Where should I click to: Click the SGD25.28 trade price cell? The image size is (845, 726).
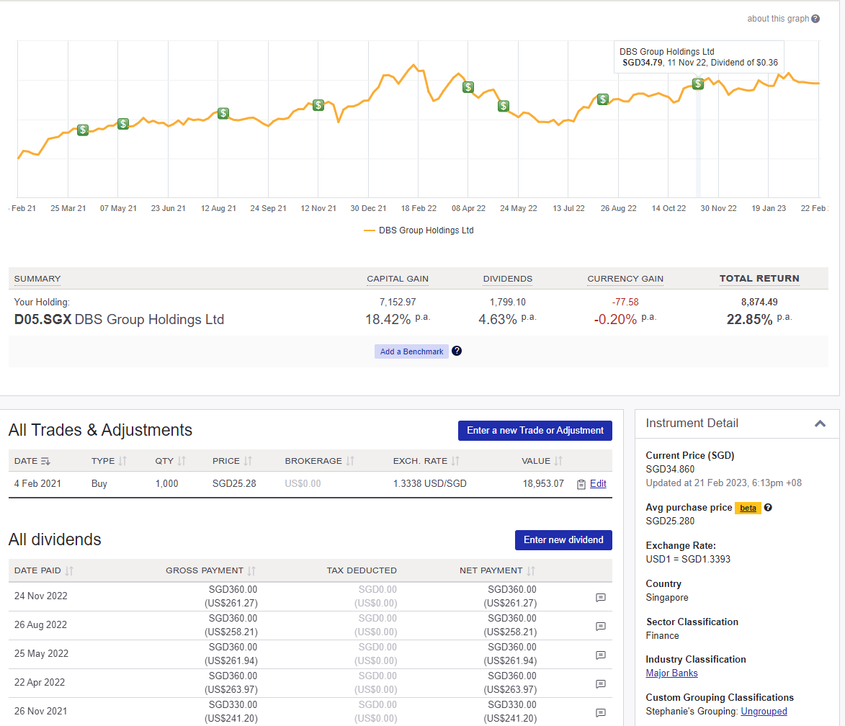pyautogui.click(x=234, y=483)
